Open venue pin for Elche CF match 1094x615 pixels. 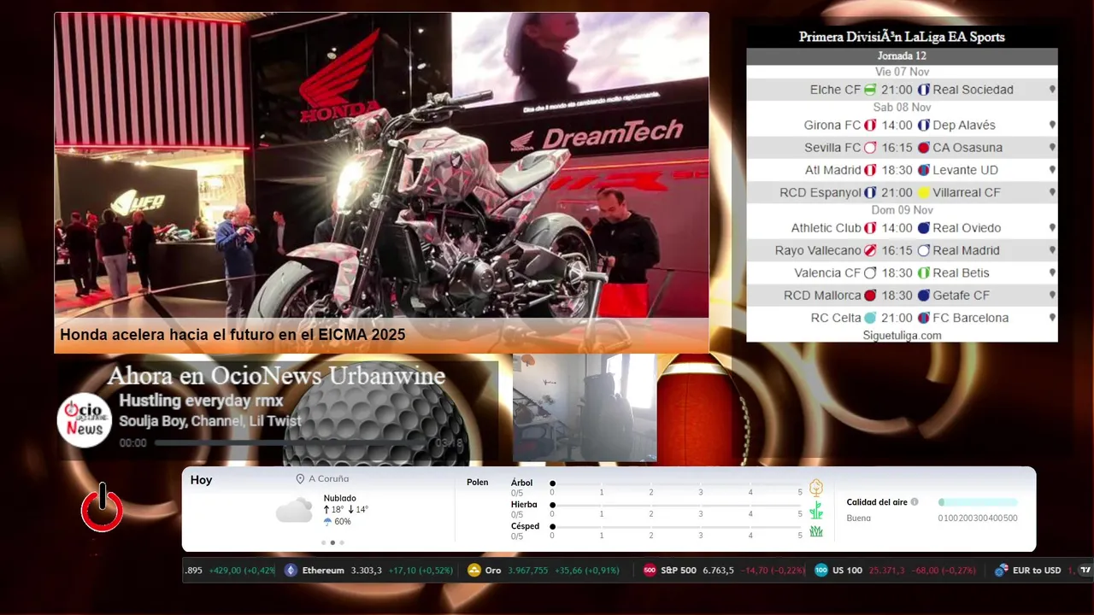click(1052, 90)
